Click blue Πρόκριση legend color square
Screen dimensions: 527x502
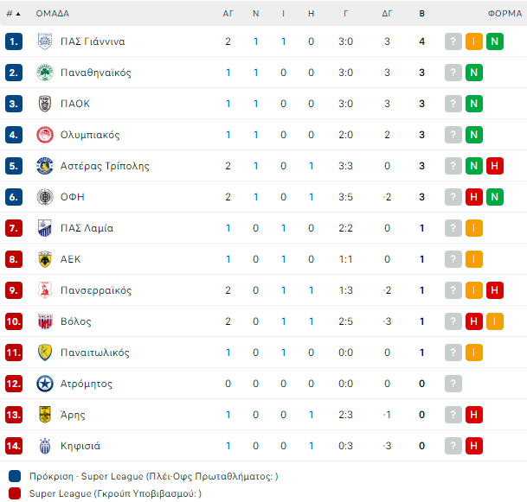click(x=14, y=476)
